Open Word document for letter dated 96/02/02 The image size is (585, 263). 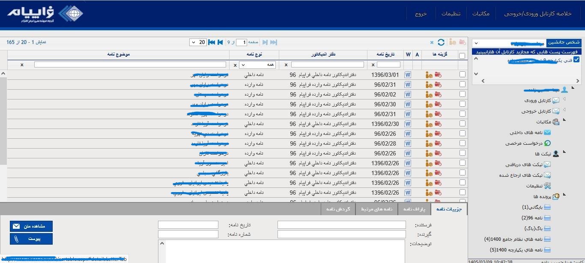pyautogui.click(x=408, y=94)
